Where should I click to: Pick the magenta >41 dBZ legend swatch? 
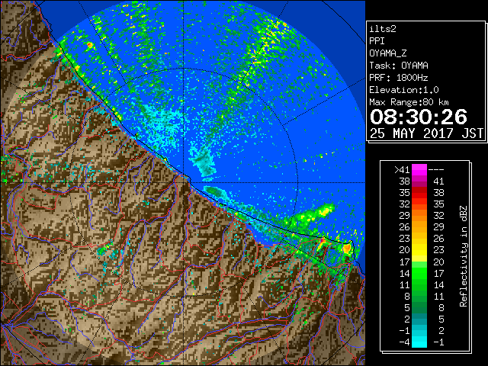[x=419, y=170]
